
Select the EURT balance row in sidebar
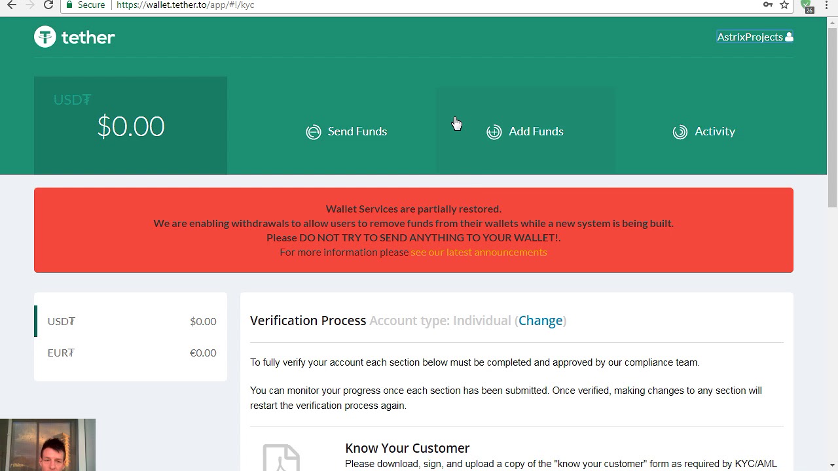[x=131, y=353]
